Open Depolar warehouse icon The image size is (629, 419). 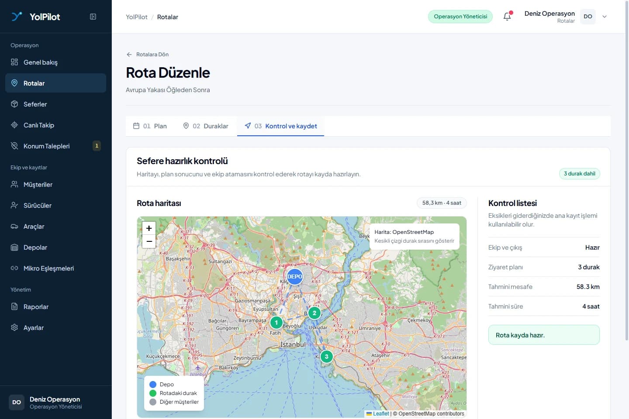14,247
